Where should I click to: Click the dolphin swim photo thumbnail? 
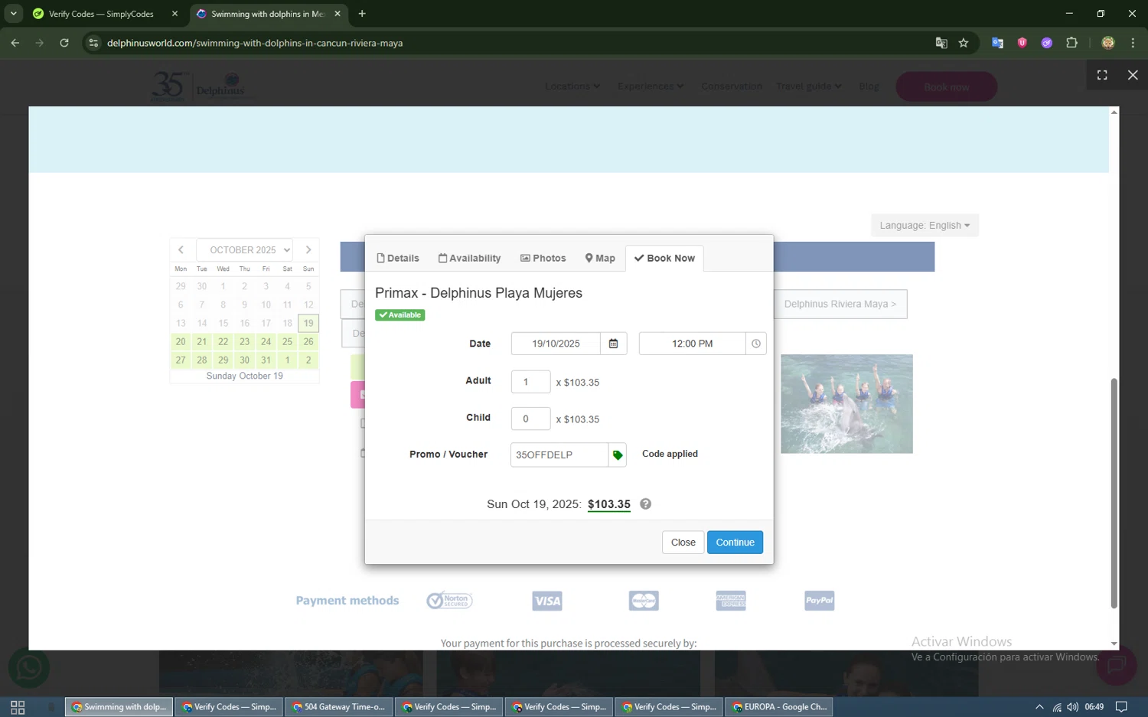pos(846,404)
